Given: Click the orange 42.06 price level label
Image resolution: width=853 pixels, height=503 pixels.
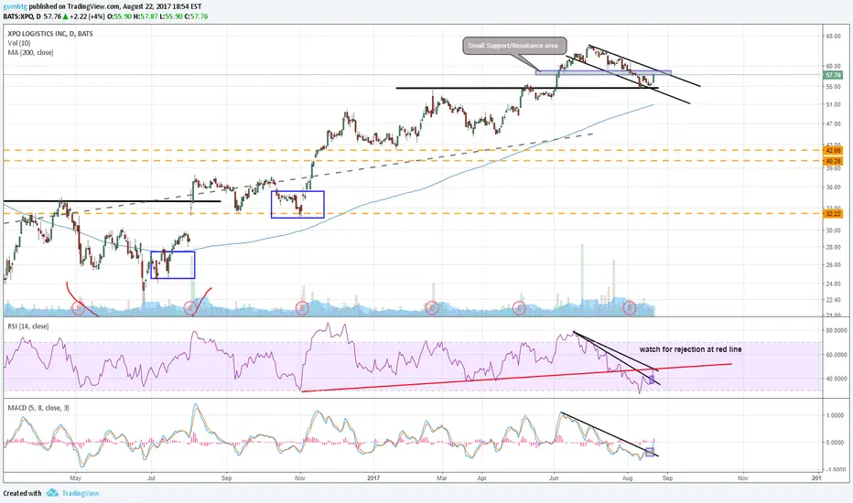Looking at the screenshot, I should tap(834, 150).
